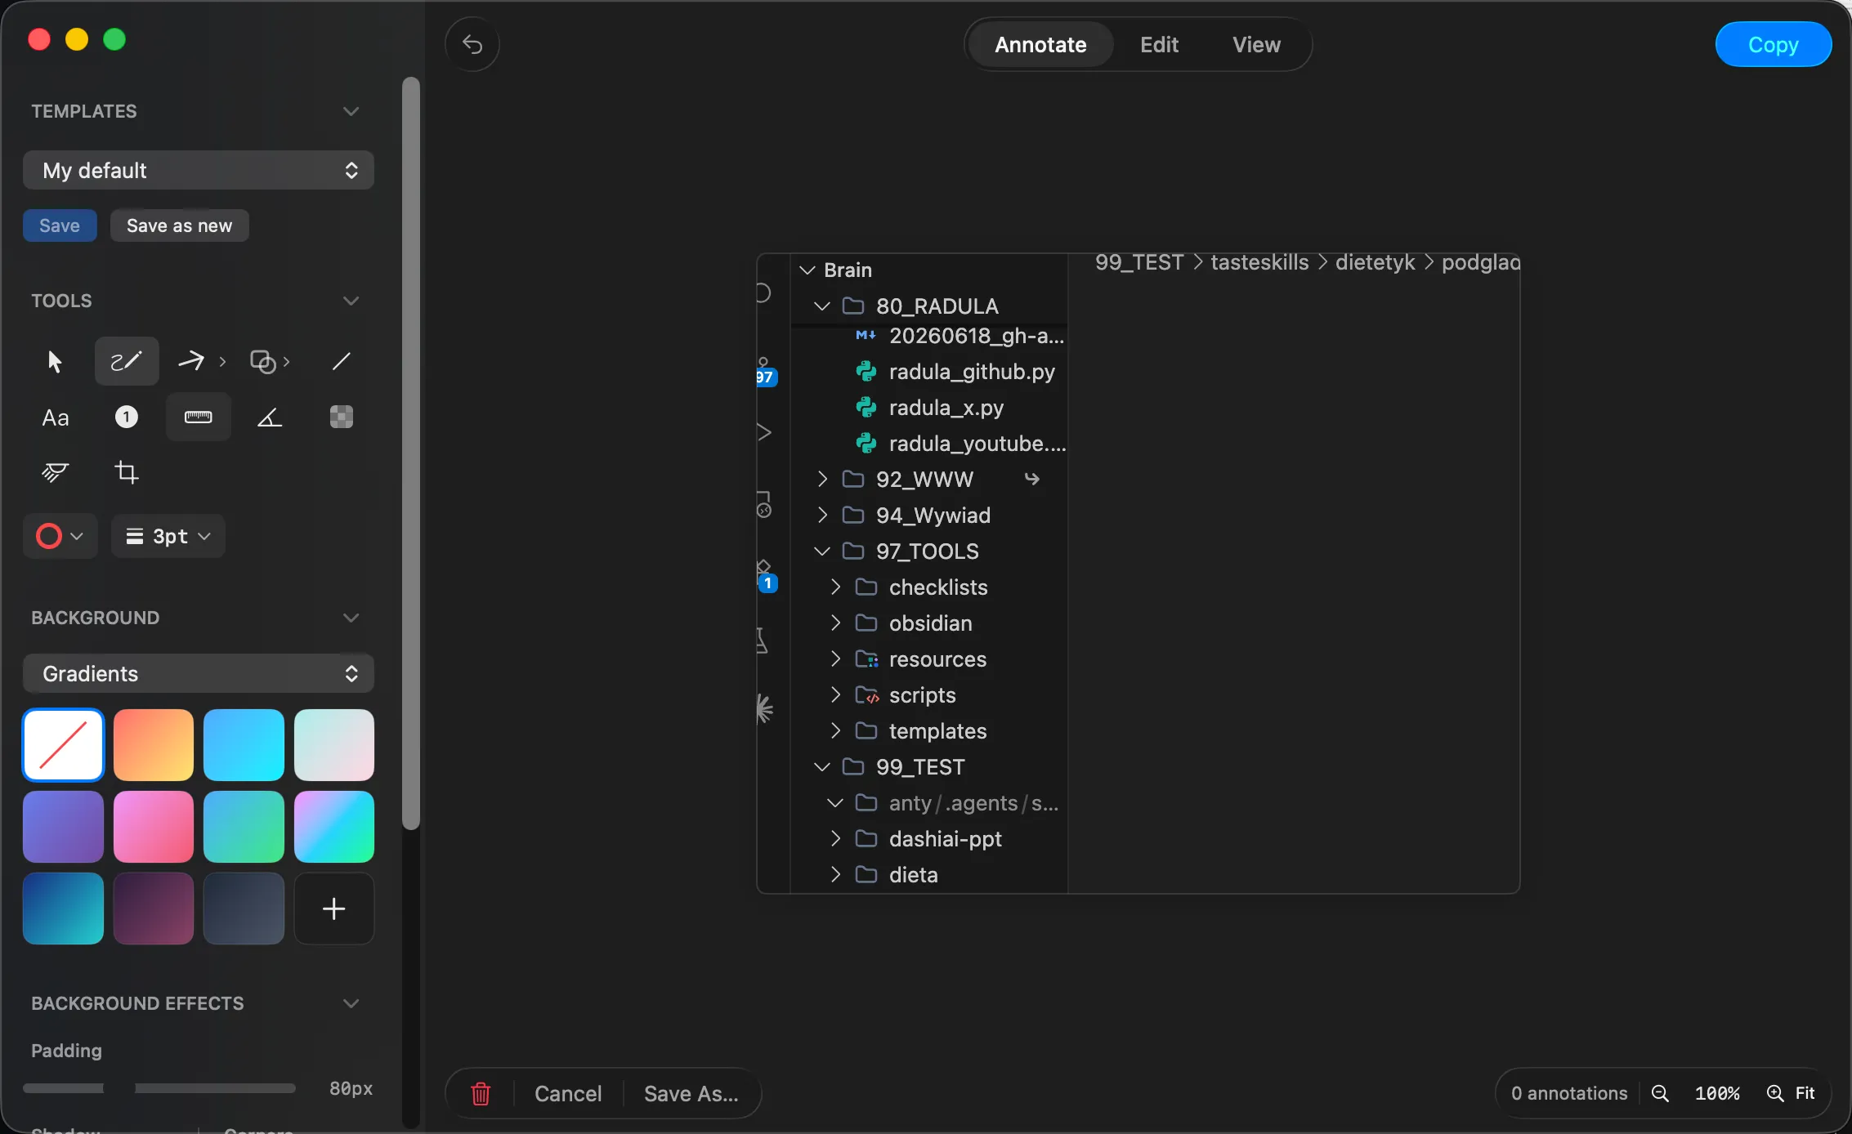The image size is (1852, 1134).
Task: Switch to the Annotate tab
Action: pos(1040,44)
